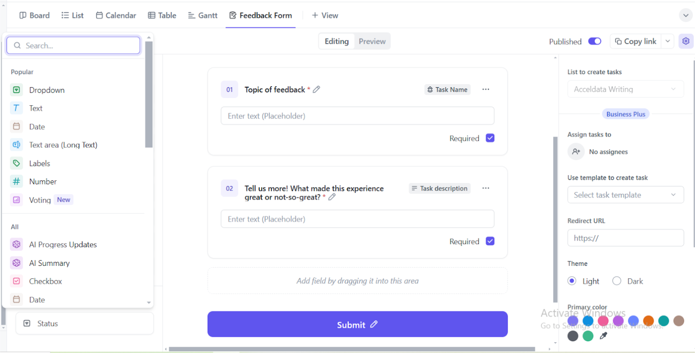Open the Select task template dropdown
The image size is (695, 353).
click(625, 194)
